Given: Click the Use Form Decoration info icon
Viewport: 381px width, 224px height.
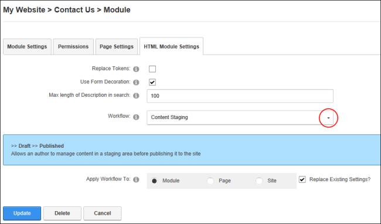Looking at the screenshot, I should point(137,82).
